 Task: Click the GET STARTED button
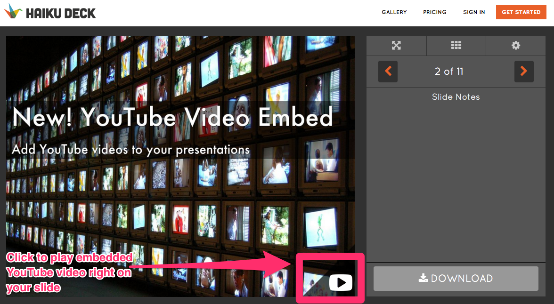(521, 12)
